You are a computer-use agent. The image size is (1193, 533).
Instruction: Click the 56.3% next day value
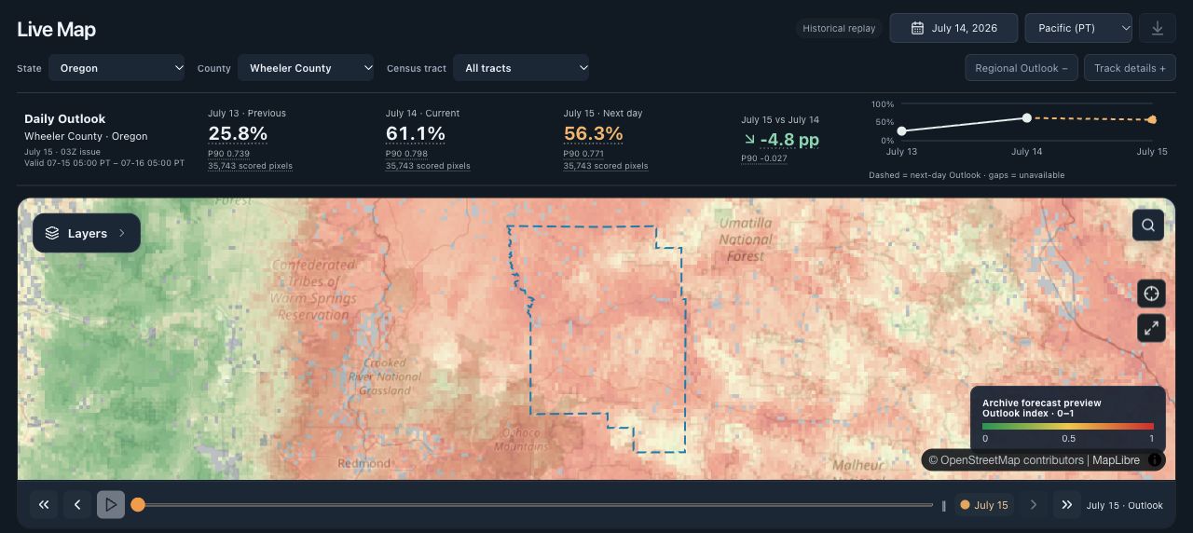pyautogui.click(x=593, y=133)
